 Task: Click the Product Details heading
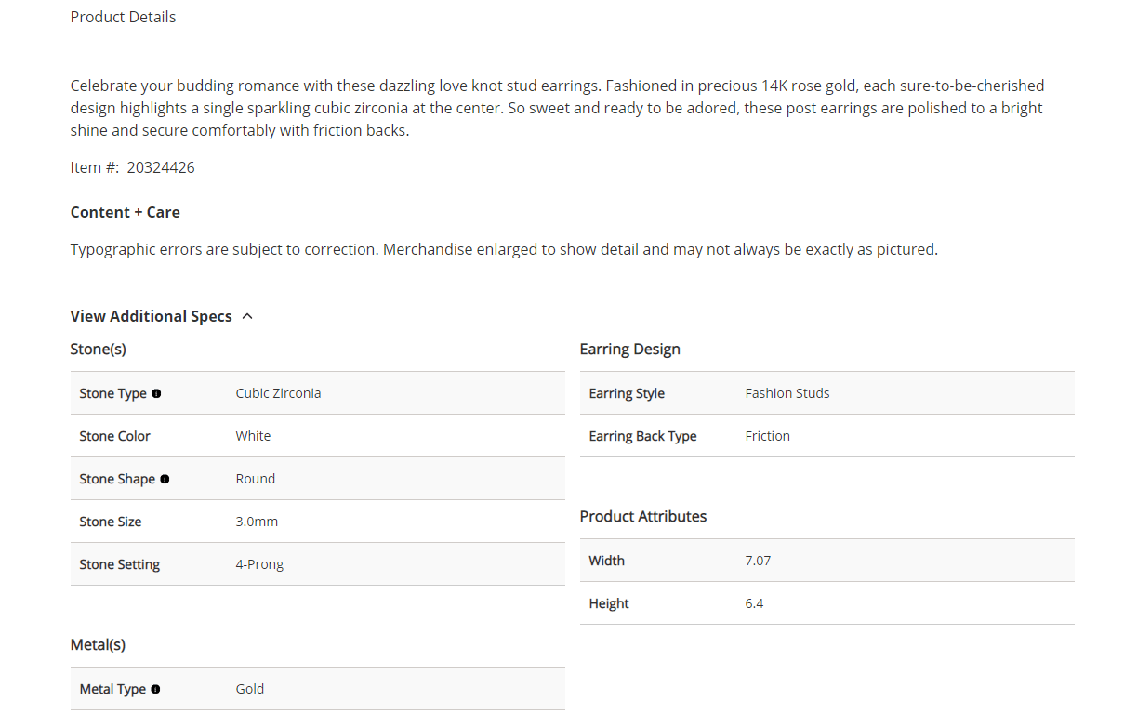(x=123, y=17)
